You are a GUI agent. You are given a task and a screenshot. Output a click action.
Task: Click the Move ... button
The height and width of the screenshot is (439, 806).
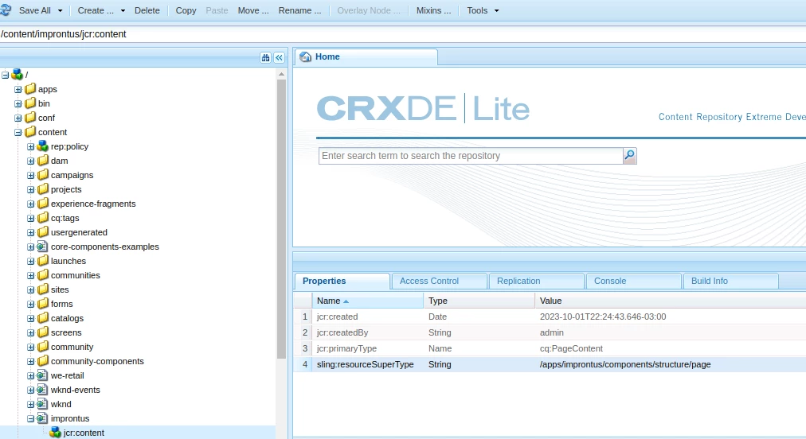(x=253, y=10)
